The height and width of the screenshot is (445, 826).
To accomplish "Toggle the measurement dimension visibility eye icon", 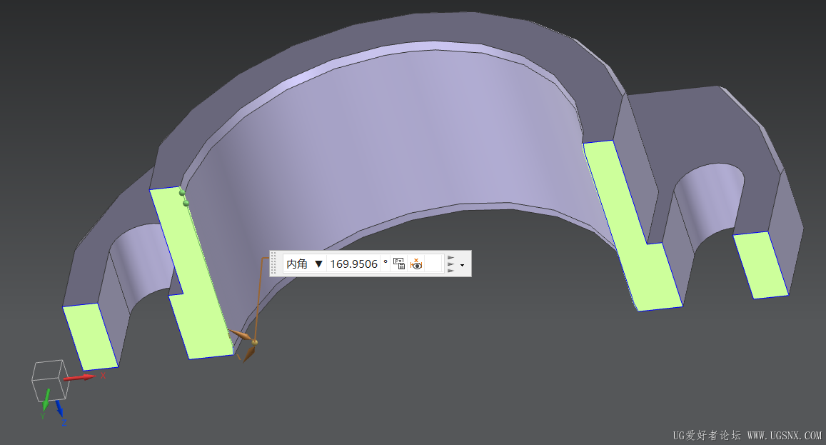I will [x=416, y=264].
